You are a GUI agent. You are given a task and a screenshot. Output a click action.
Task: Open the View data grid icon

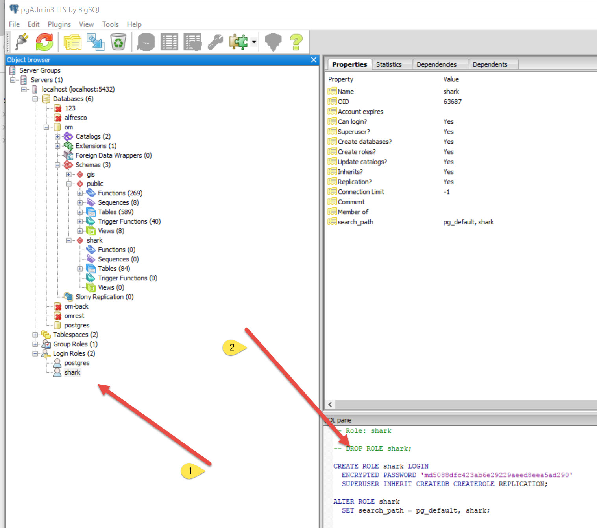(170, 42)
